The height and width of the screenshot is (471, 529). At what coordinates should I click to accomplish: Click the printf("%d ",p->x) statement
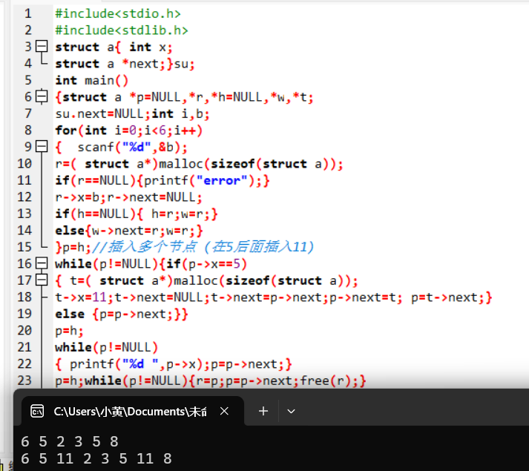point(139,364)
